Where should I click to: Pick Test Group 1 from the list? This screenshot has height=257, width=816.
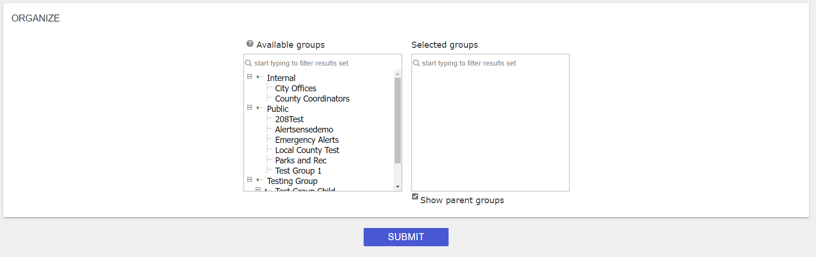point(298,171)
